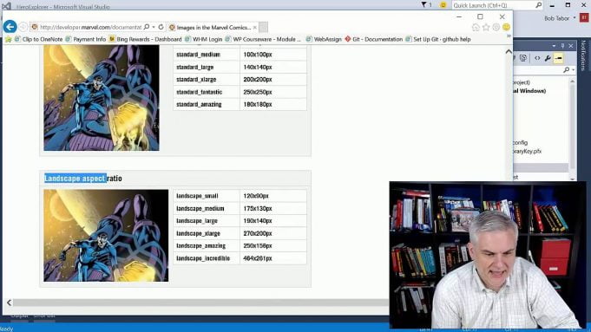
Task: Click the standard_medium table cell
Action: 207,55
